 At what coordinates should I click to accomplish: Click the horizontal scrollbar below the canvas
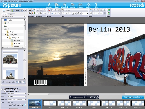click(87, 94)
